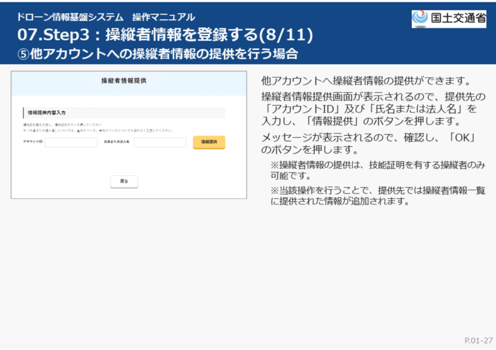Focus the 氏名または法人名 input field

(160, 142)
